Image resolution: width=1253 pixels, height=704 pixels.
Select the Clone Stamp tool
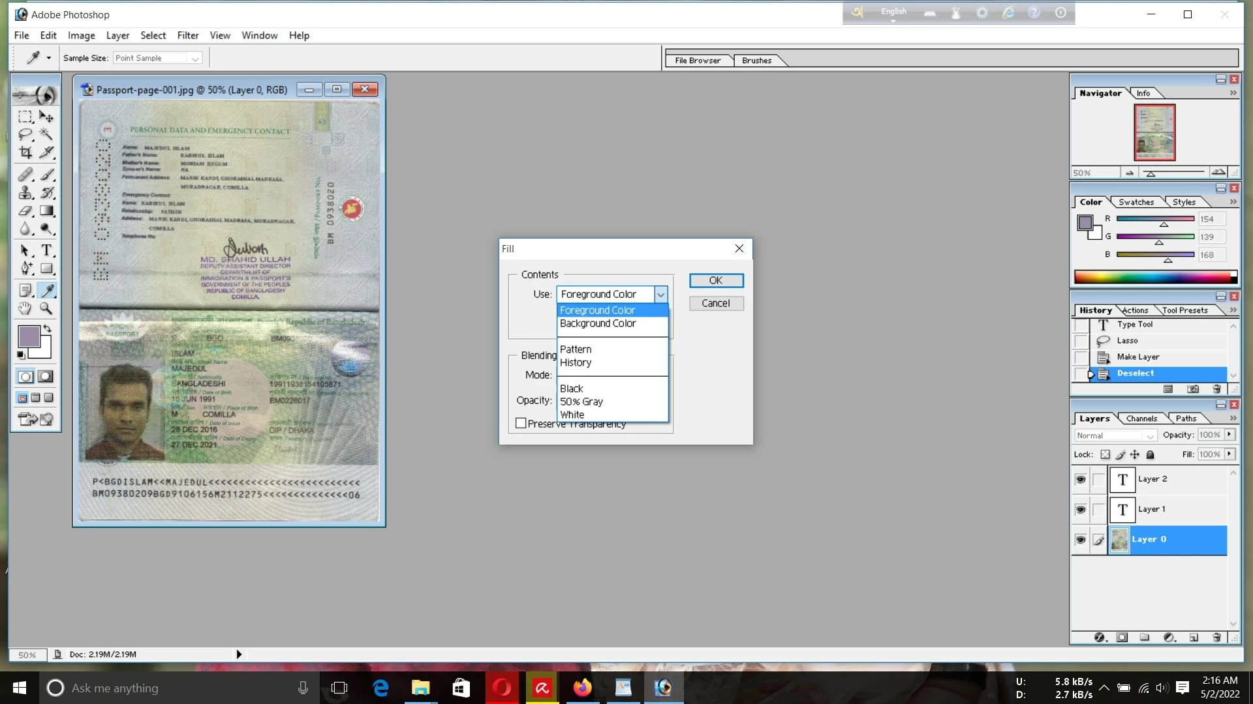(25, 193)
